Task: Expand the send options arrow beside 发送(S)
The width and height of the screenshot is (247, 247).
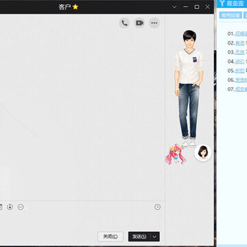Action: [x=155, y=237]
